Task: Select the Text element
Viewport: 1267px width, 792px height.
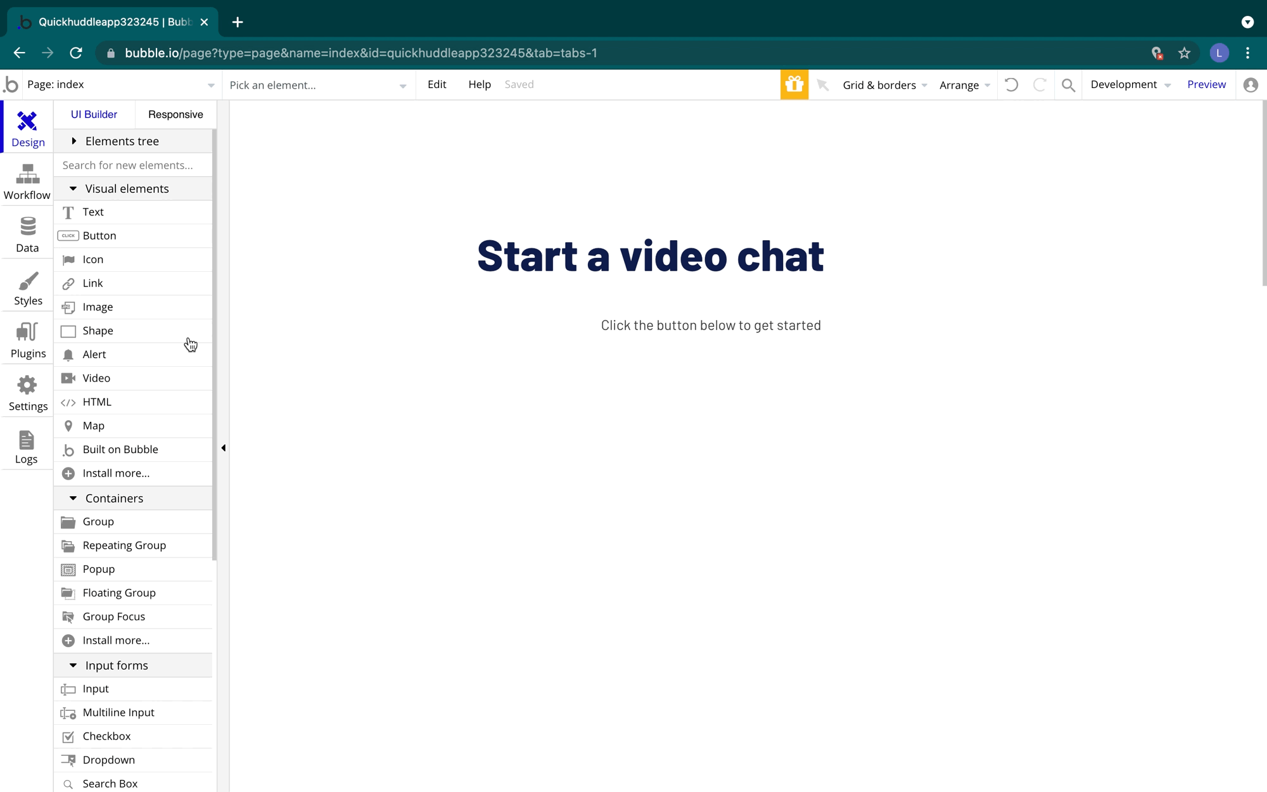Action: click(133, 212)
